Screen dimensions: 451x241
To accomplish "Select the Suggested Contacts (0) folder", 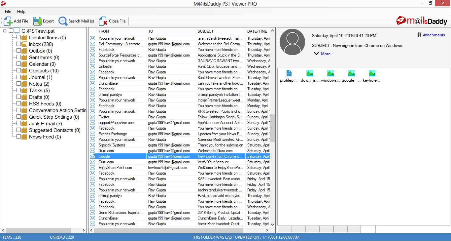I will tap(55, 130).
